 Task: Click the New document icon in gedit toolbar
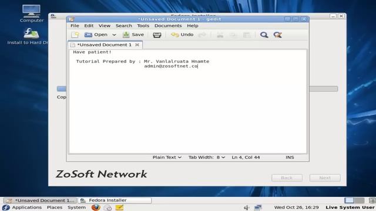75,35
